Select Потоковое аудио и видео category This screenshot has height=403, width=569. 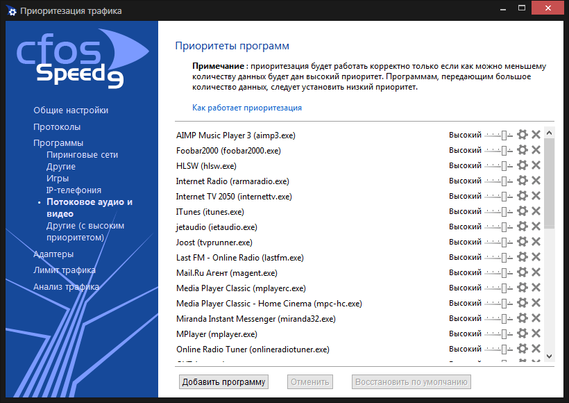[x=90, y=208]
